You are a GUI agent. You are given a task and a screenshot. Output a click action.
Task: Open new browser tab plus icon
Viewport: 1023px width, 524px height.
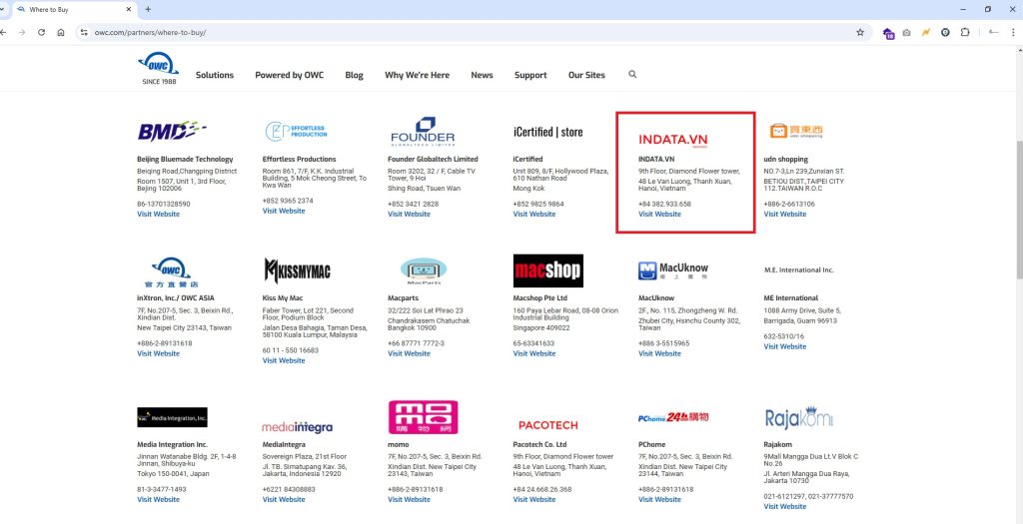148,9
